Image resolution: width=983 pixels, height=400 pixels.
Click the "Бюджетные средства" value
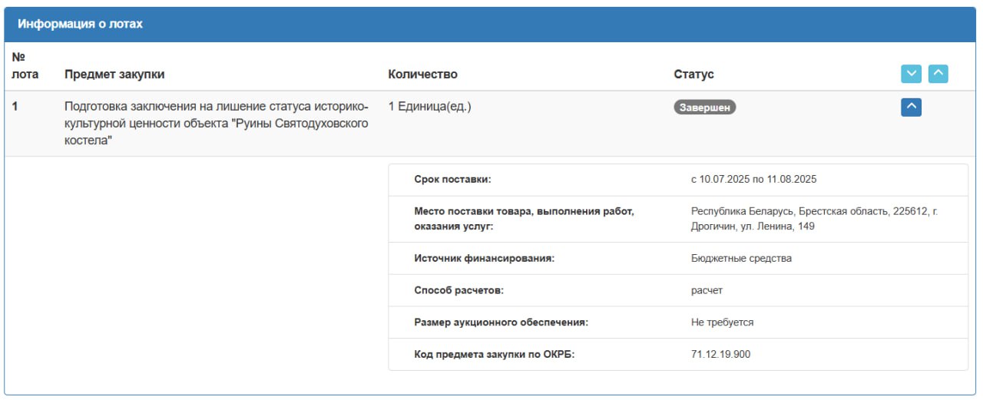point(741,259)
